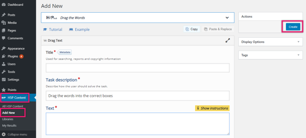Click the Appearance paintbrush icon

click(x=4, y=48)
